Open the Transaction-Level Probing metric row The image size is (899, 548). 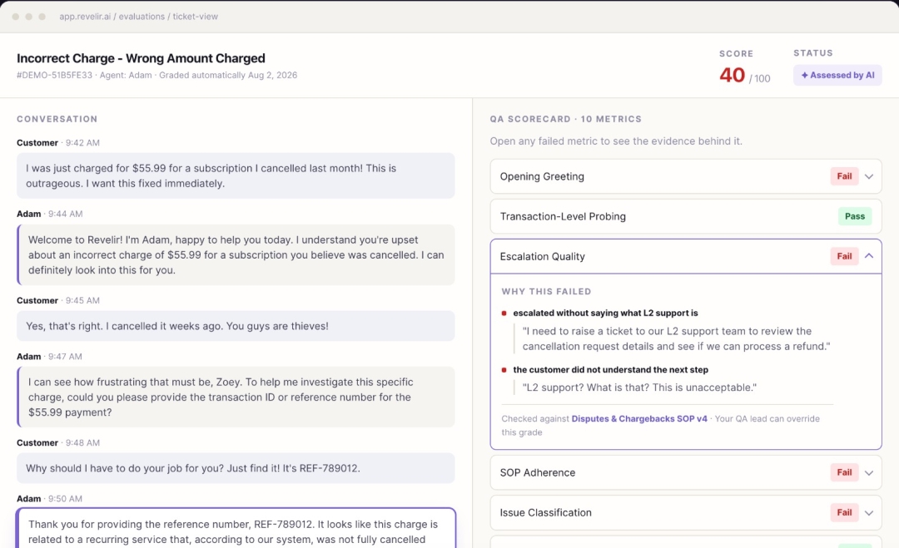coord(686,216)
